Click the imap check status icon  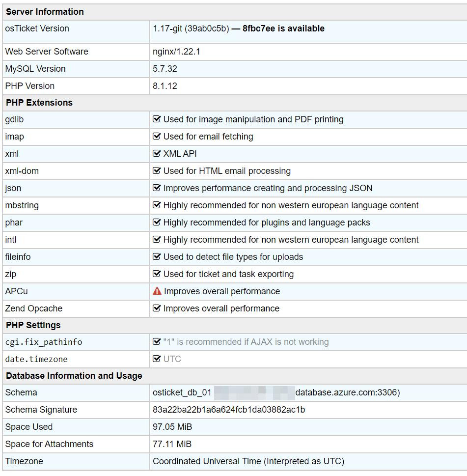click(x=157, y=137)
